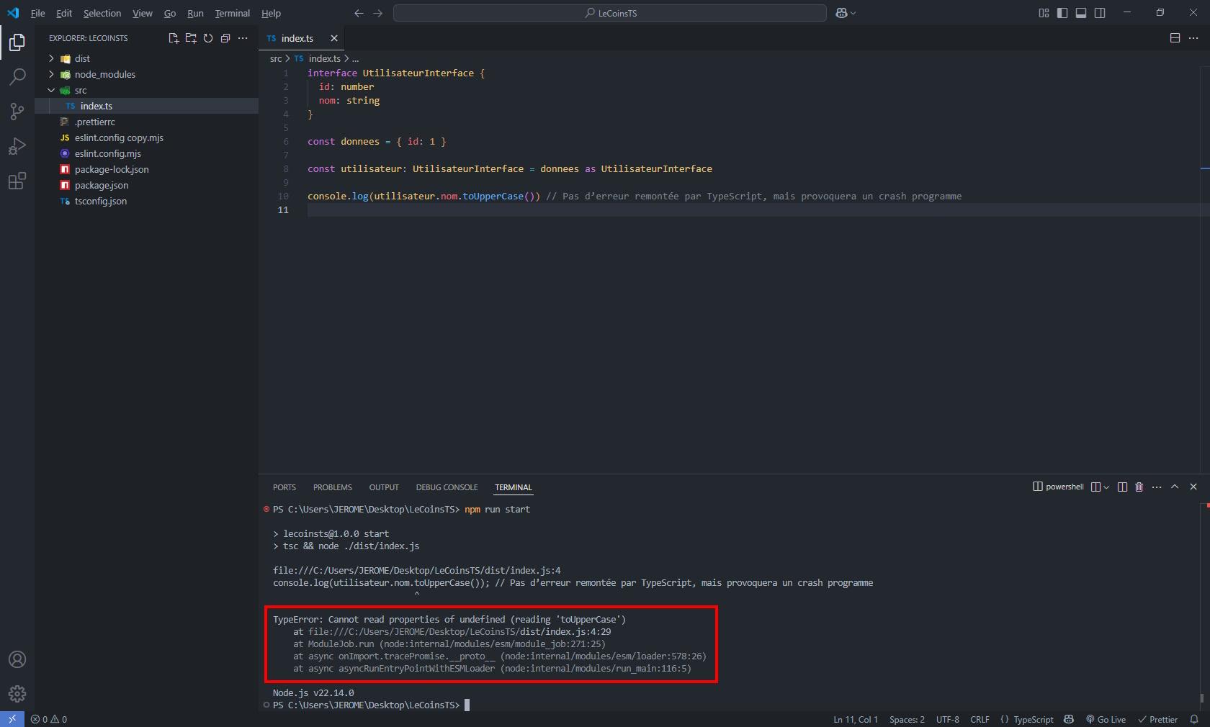1210x727 pixels.
Task: Go back in navigation history
Action: click(359, 13)
